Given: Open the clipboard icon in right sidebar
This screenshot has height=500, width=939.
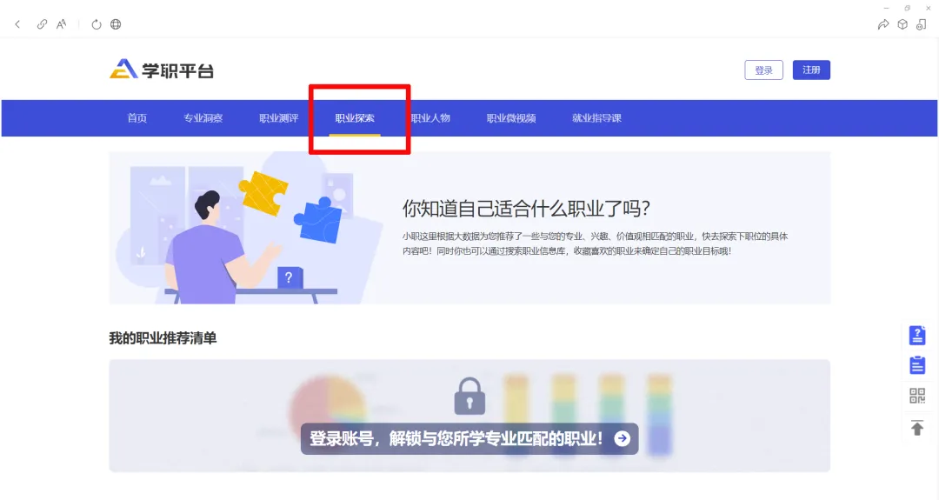Looking at the screenshot, I should point(917,364).
